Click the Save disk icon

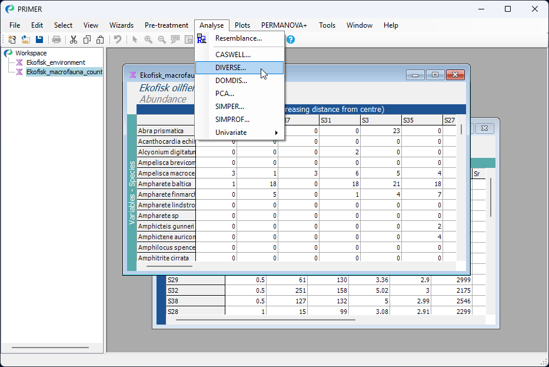(39, 39)
